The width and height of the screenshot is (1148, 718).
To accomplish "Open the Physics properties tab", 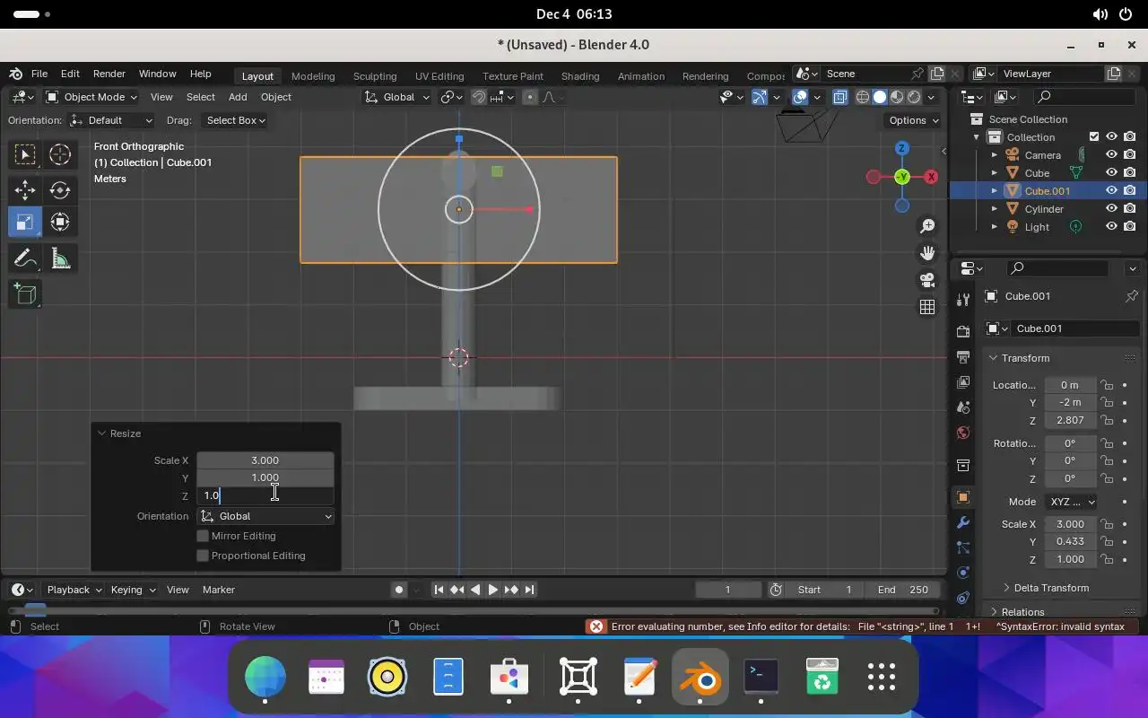I will (x=963, y=572).
